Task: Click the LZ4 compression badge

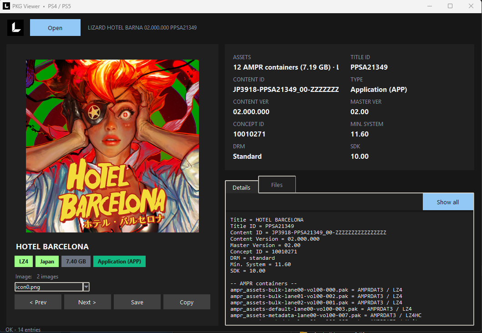Action: point(24,262)
